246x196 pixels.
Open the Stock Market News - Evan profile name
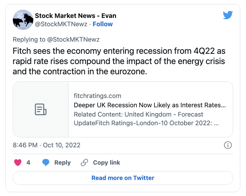click(76, 16)
